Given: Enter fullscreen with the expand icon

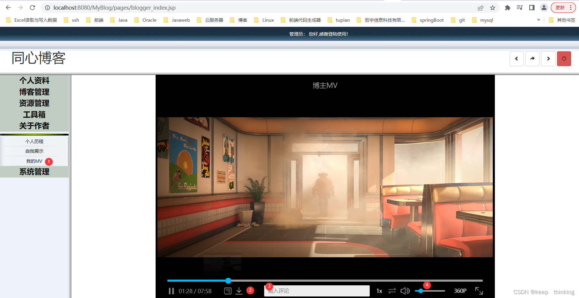Looking at the screenshot, I should click(479, 291).
